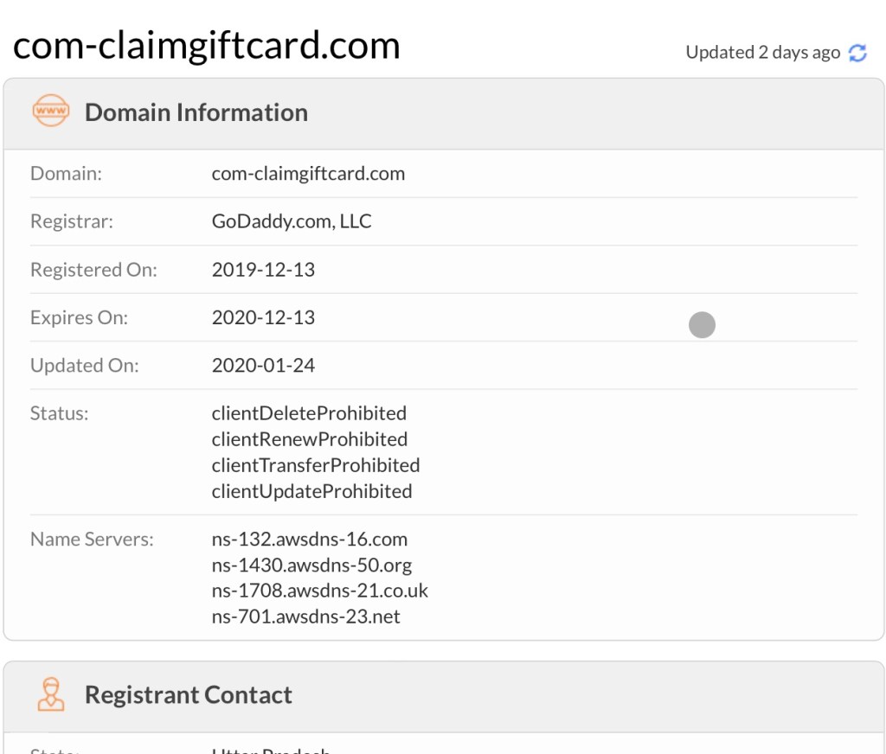Tap the gray circle touch indicator

[x=702, y=325]
